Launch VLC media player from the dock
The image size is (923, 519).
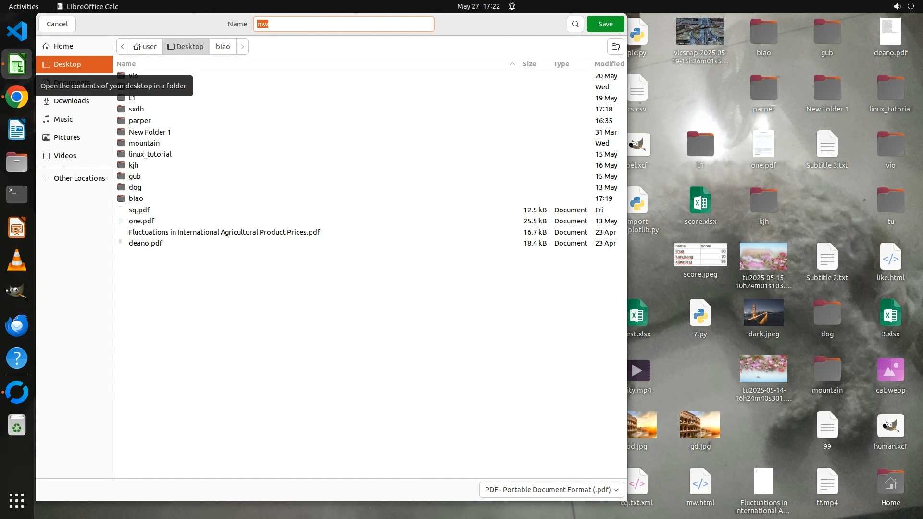click(17, 260)
